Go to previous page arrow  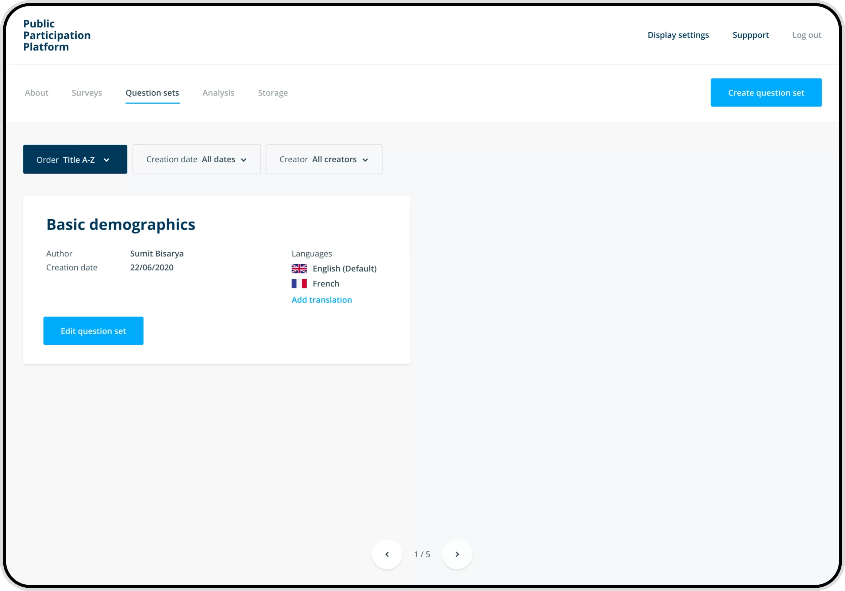pos(387,554)
